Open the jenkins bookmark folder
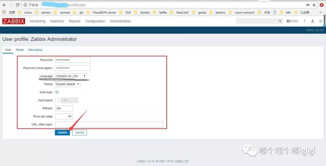326x166 pixels. click(x=217, y=12)
